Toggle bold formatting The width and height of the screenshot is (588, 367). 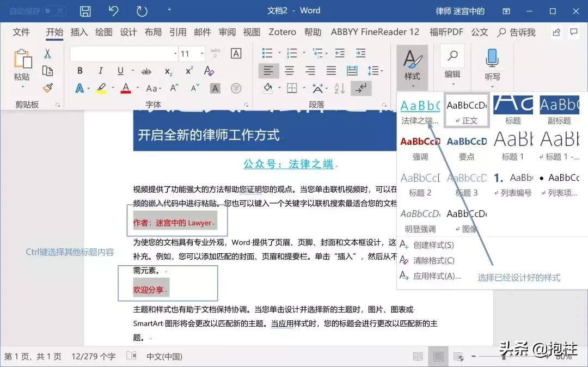79,70
